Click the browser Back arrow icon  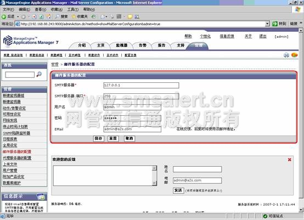pyautogui.click(x=4, y=16)
